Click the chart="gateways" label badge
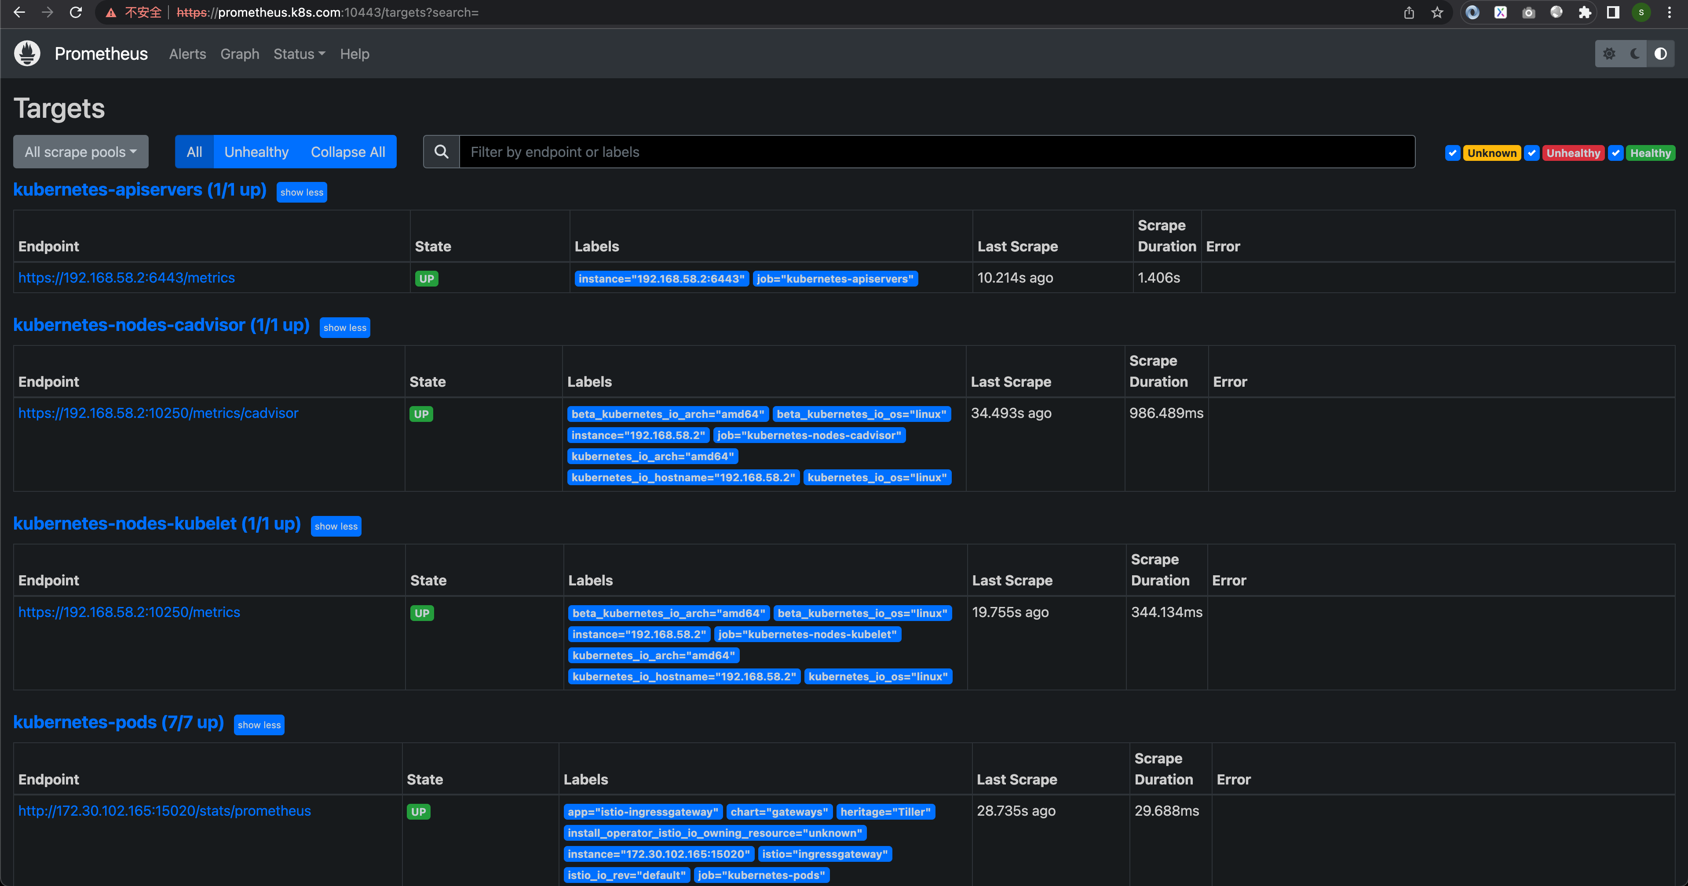Image resolution: width=1688 pixels, height=886 pixels. (x=779, y=812)
